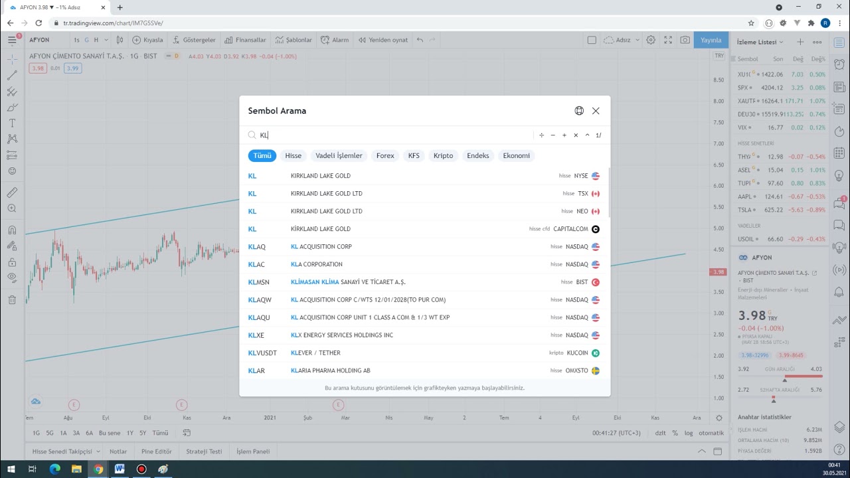This screenshot has width=850, height=478.
Task: Select KL Kirkland Lake Gold NYSE result
Action: 424,176
